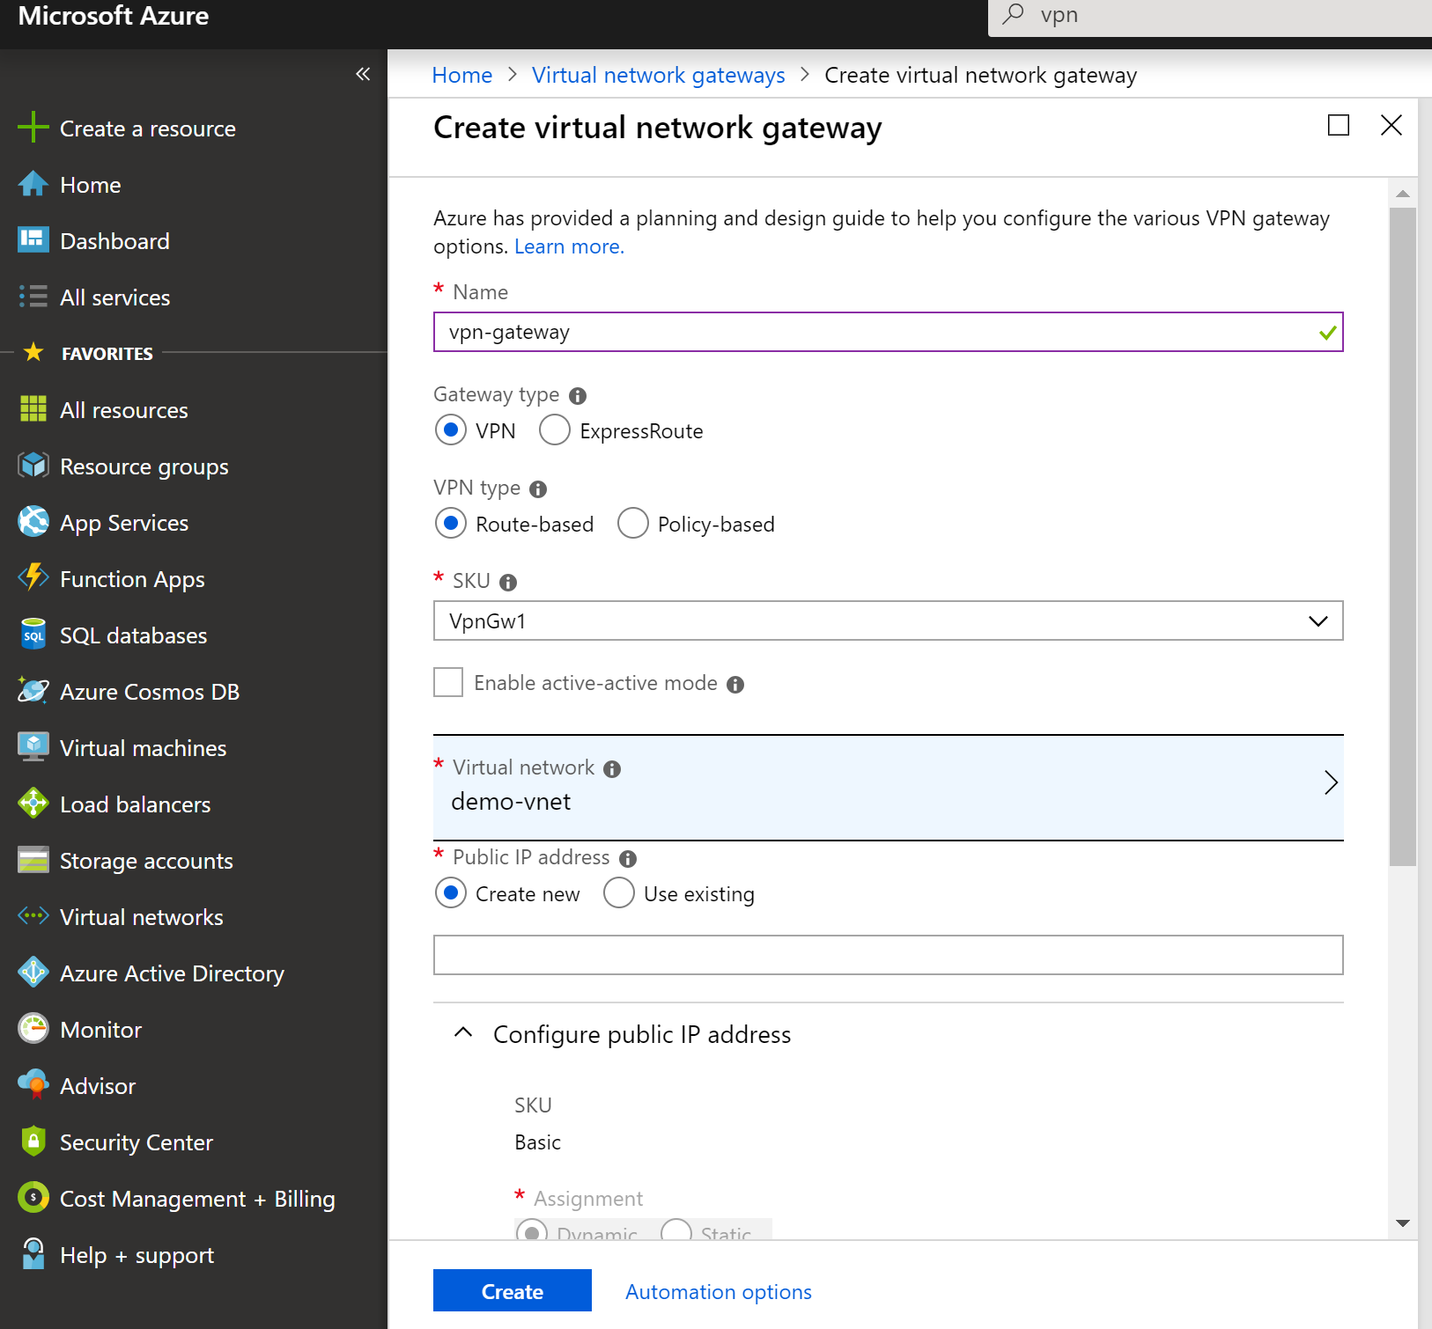Screen dimensions: 1432x1329
Task: Click the Create button
Action: (x=512, y=1290)
